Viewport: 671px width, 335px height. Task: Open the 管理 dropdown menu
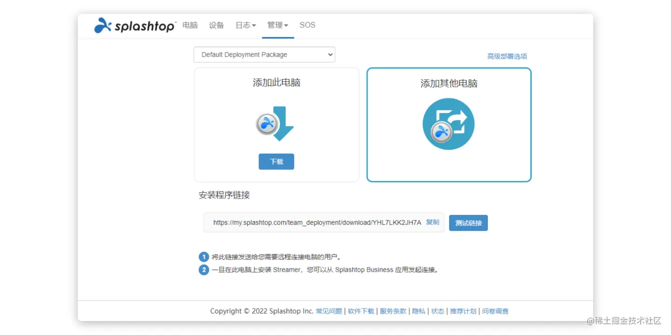278,25
